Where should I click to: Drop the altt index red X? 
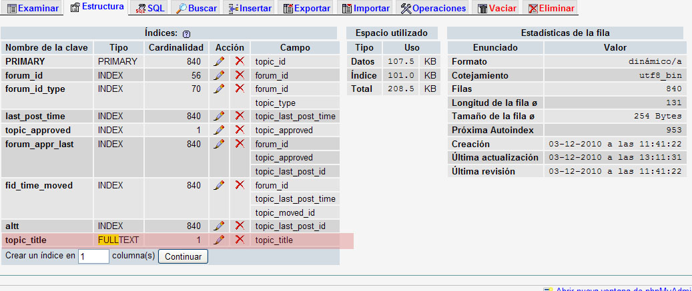240,226
